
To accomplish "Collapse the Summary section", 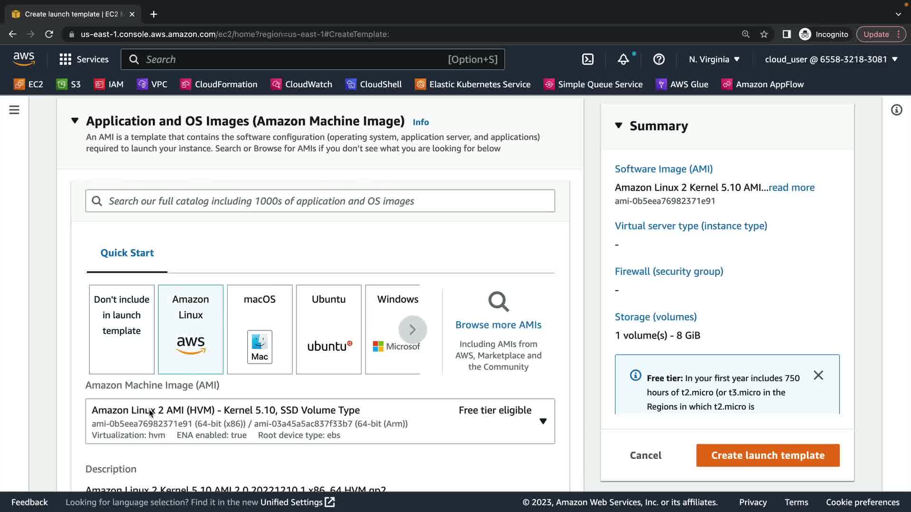I will coord(618,126).
